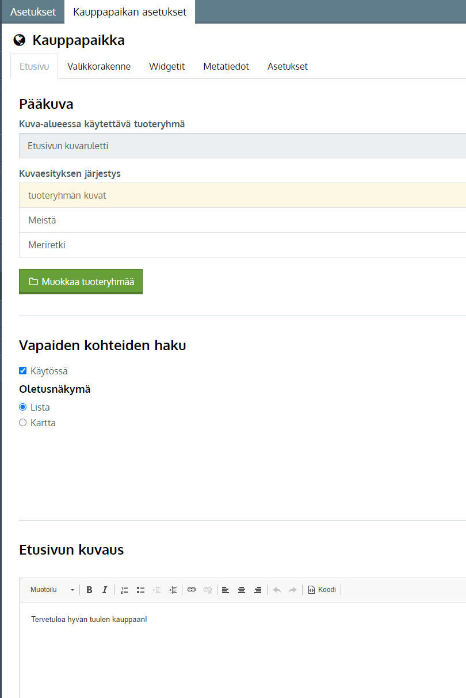Click the bold formatting icon
Image resolution: width=466 pixels, height=698 pixels.
(x=89, y=590)
